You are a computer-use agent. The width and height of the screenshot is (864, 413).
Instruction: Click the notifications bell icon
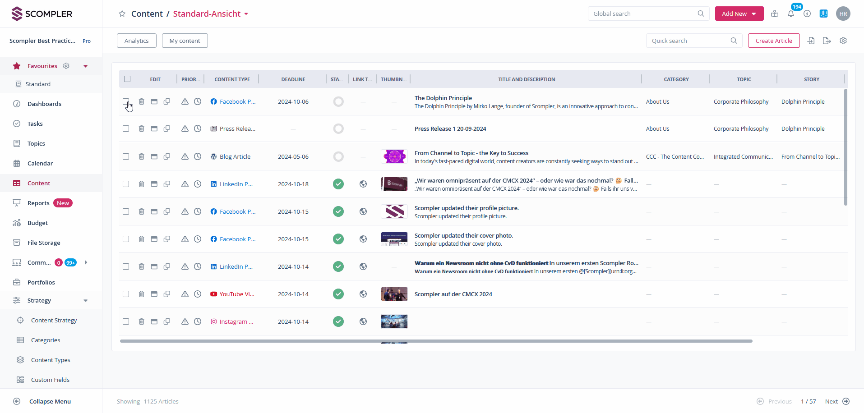click(x=791, y=14)
